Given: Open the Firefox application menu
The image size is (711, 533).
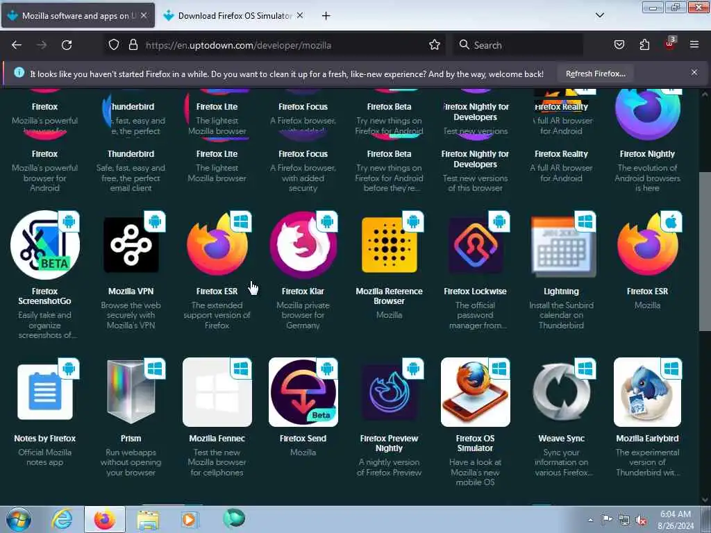Looking at the screenshot, I should [x=694, y=45].
